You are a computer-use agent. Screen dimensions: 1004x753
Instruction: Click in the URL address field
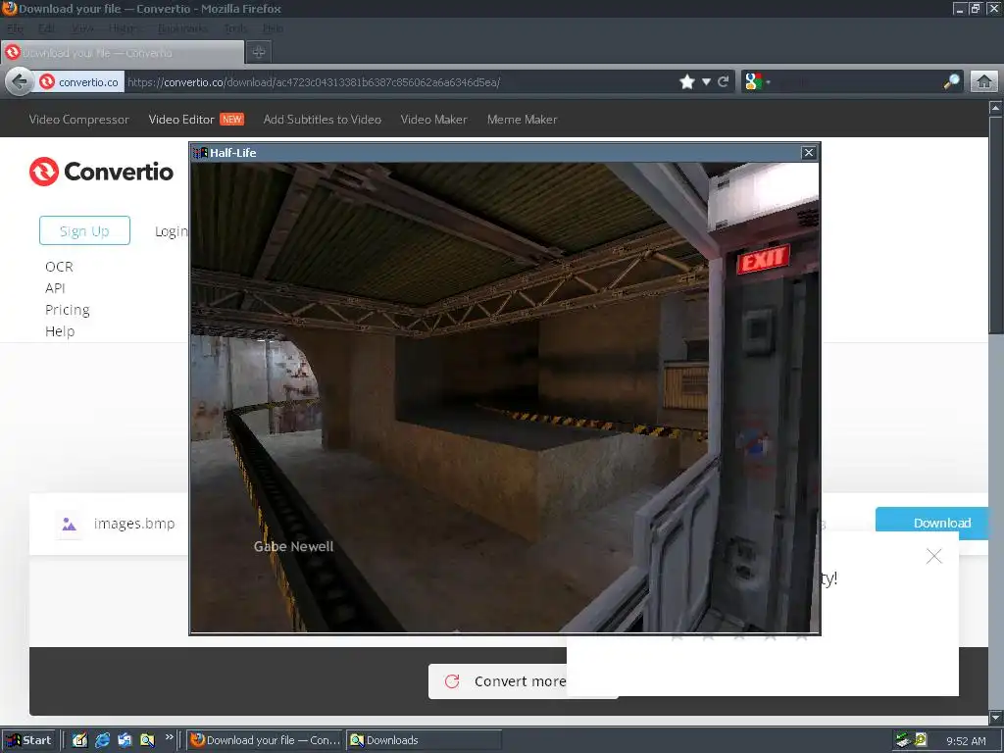(400, 82)
